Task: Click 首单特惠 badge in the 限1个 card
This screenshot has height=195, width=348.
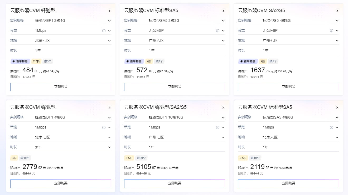Action: click(248, 61)
